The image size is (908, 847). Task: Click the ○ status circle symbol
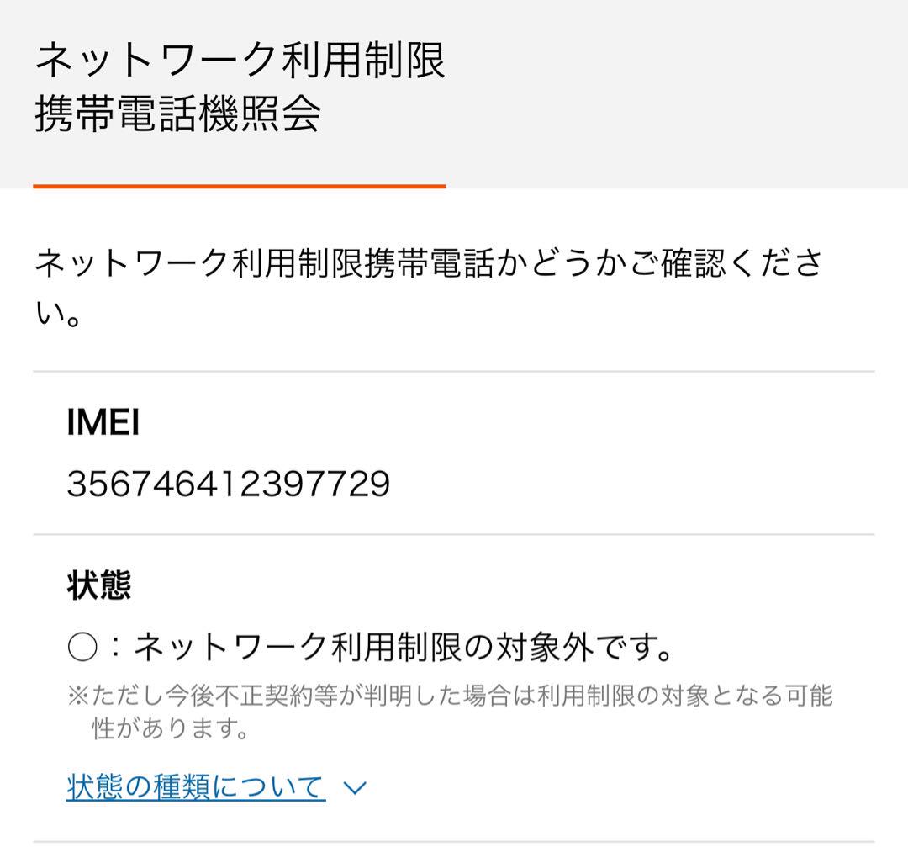(82, 647)
